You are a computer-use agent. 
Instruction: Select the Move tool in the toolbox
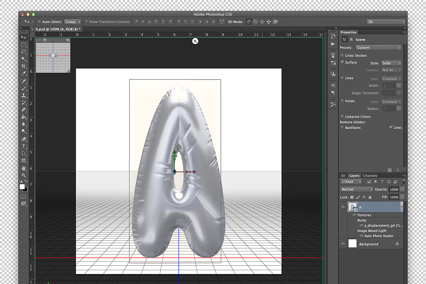pyautogui.click(x=24, y=37)
